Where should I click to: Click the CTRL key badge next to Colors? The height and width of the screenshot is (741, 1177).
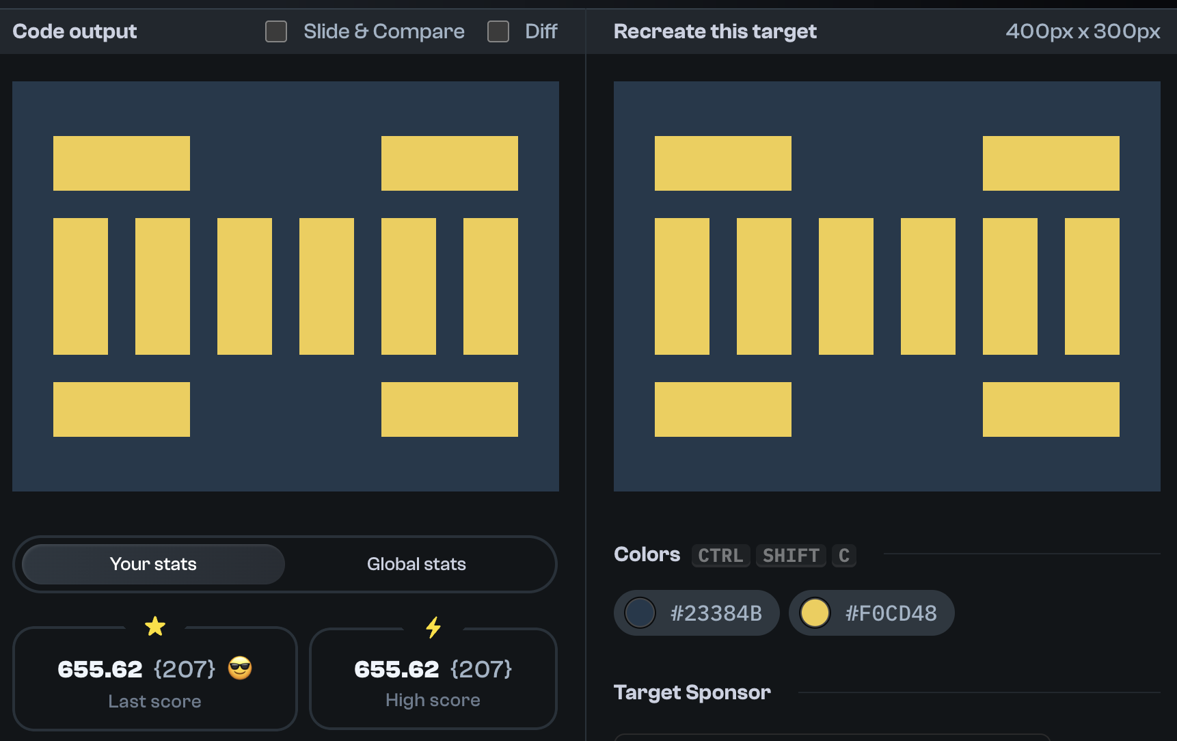(x=720, y=556)
